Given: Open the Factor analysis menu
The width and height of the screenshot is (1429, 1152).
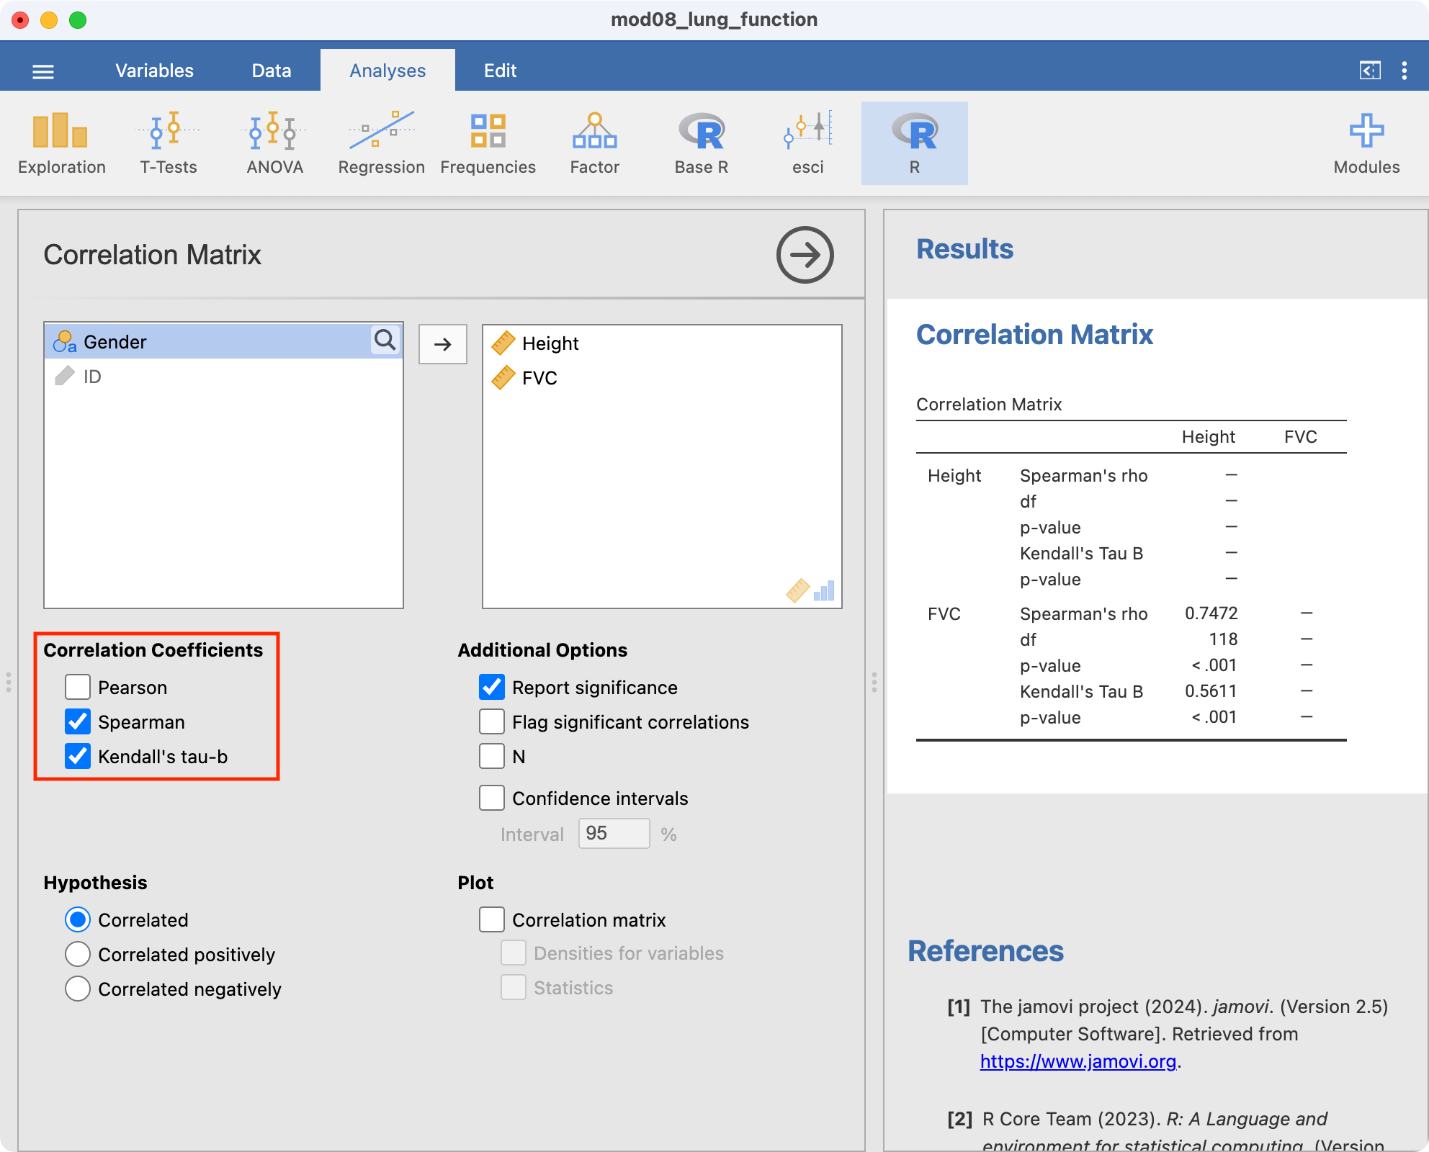Looking at the screenshot, I should pos(594,144).
